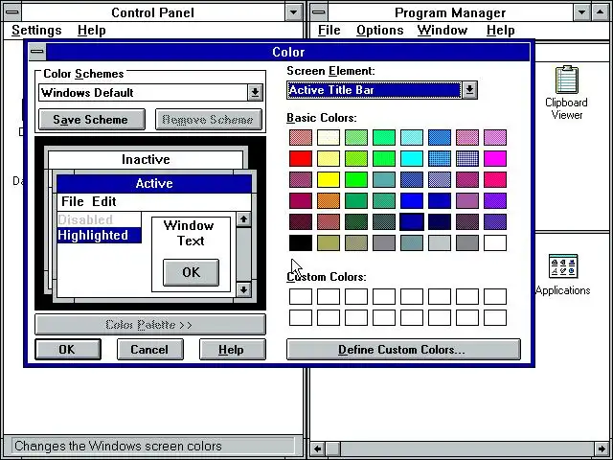Pick the orange basic color swatch
This screenshot has height=460, width=613.
coord(329,200)
